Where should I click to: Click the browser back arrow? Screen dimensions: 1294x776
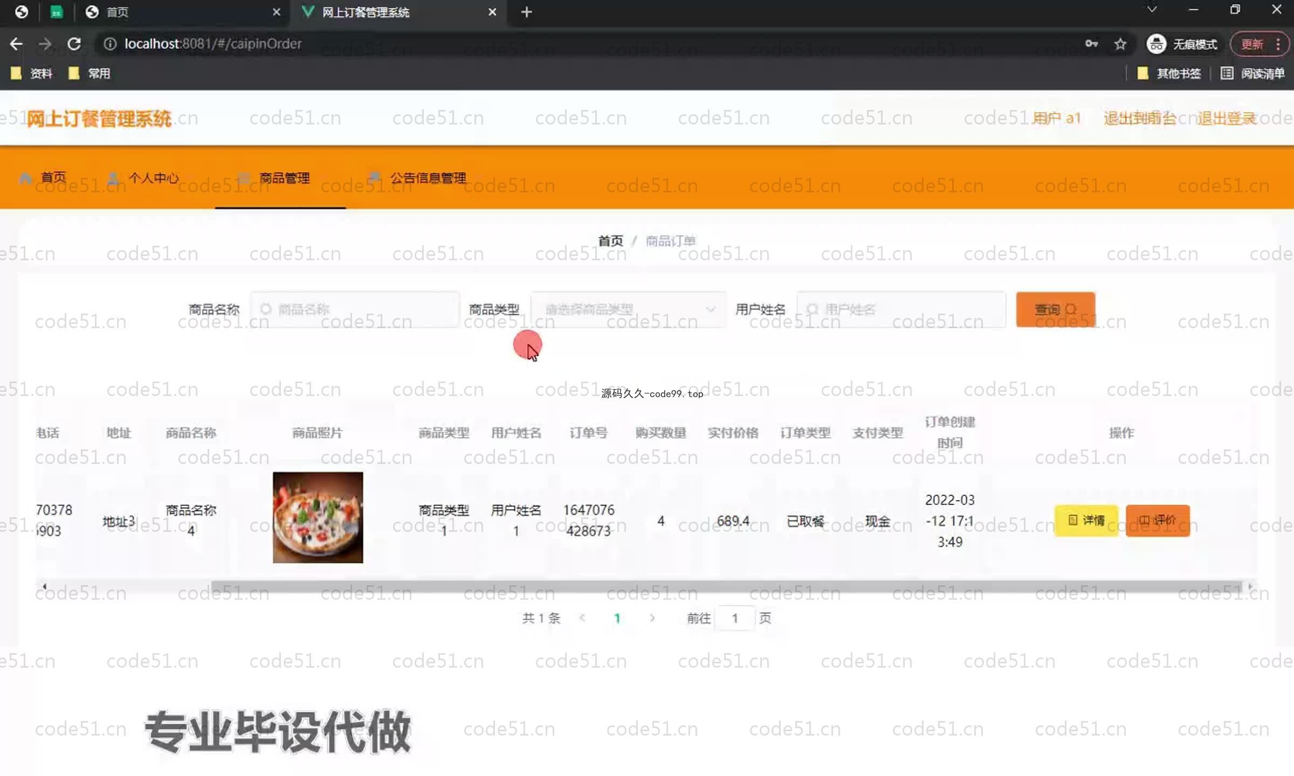16,44
